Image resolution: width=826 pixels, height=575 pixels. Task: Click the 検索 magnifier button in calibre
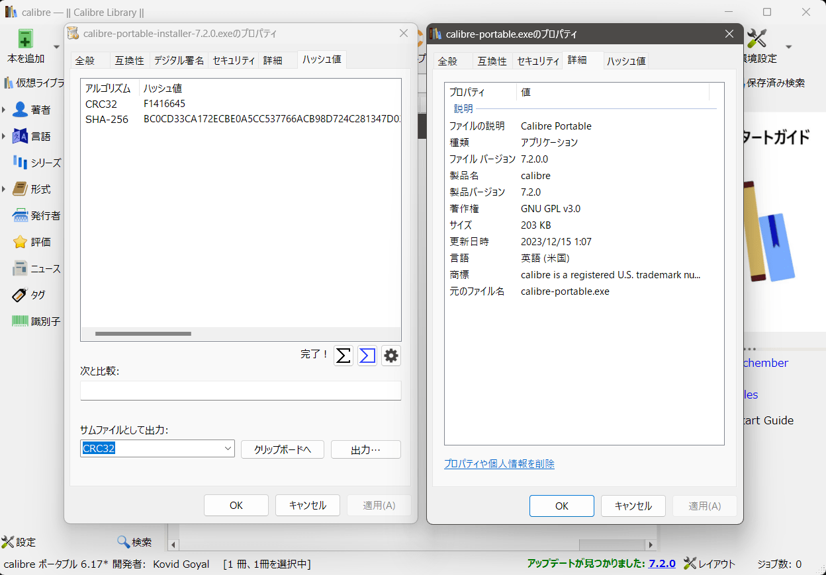click(x=134, y=542)
